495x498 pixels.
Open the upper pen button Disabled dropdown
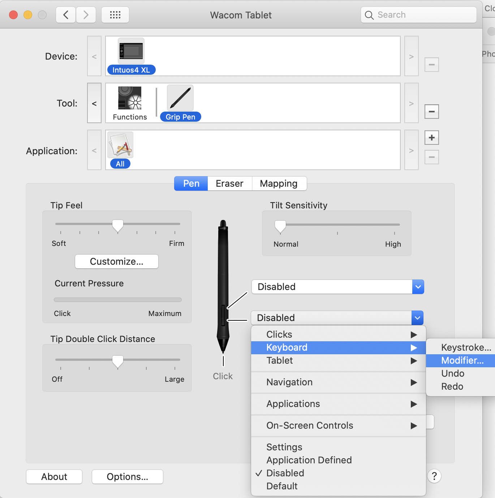337,287
